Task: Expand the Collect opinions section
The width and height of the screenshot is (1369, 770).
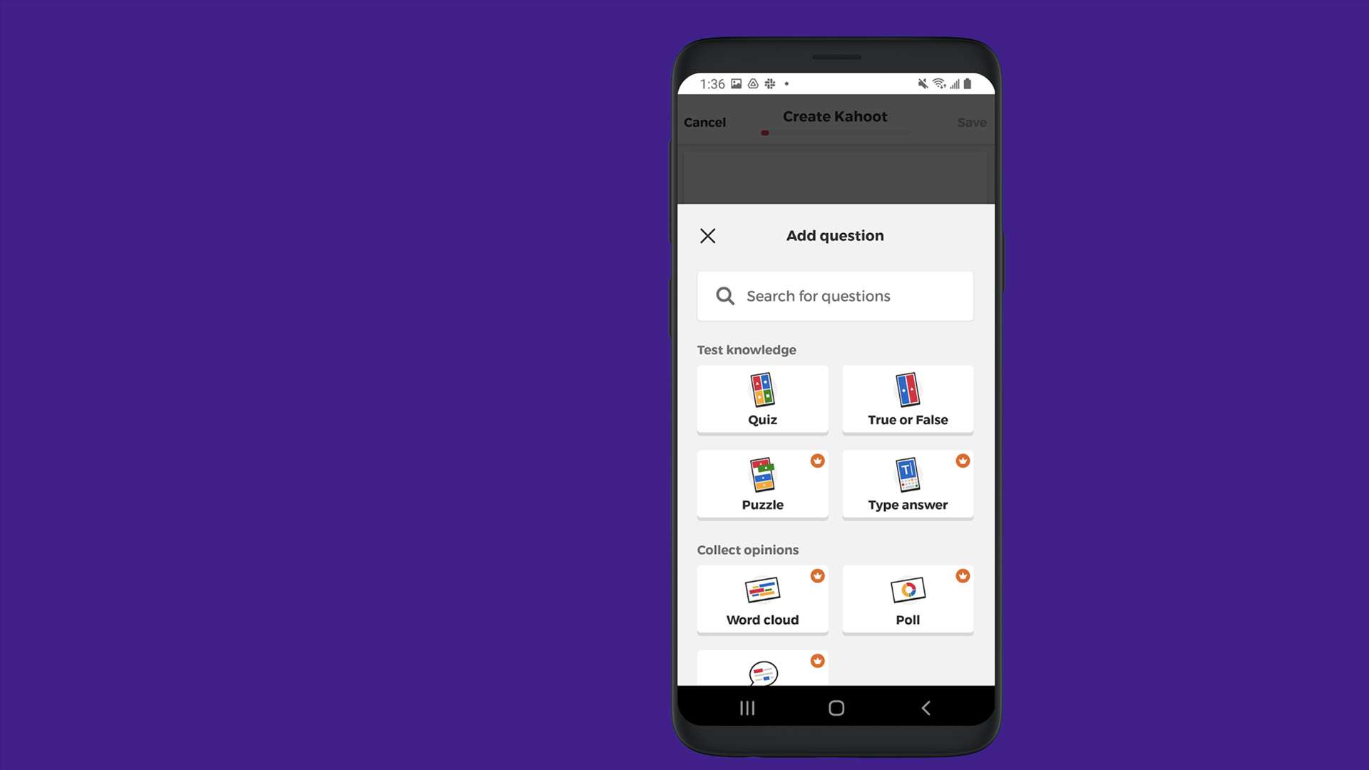Action: 747,549
